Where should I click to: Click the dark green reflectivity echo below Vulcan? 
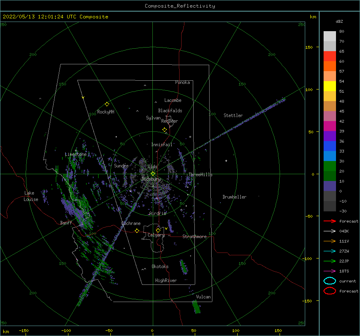pyautogui.click(x=196, y=307)
